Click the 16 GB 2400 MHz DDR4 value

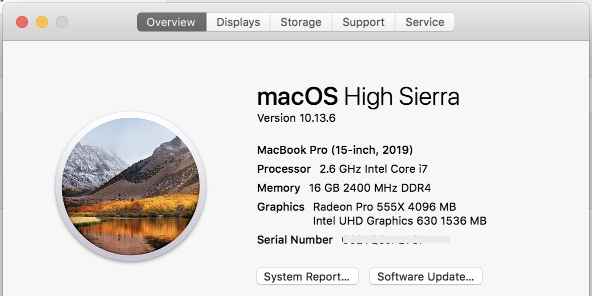pos(370,188)
